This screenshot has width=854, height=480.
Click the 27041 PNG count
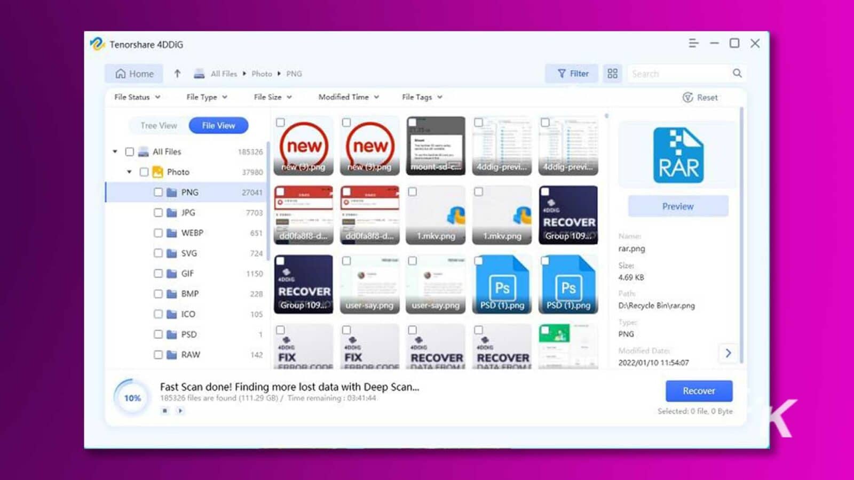coord(252,193)
